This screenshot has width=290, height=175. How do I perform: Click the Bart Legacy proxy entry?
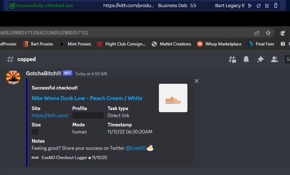click(230, 6)
